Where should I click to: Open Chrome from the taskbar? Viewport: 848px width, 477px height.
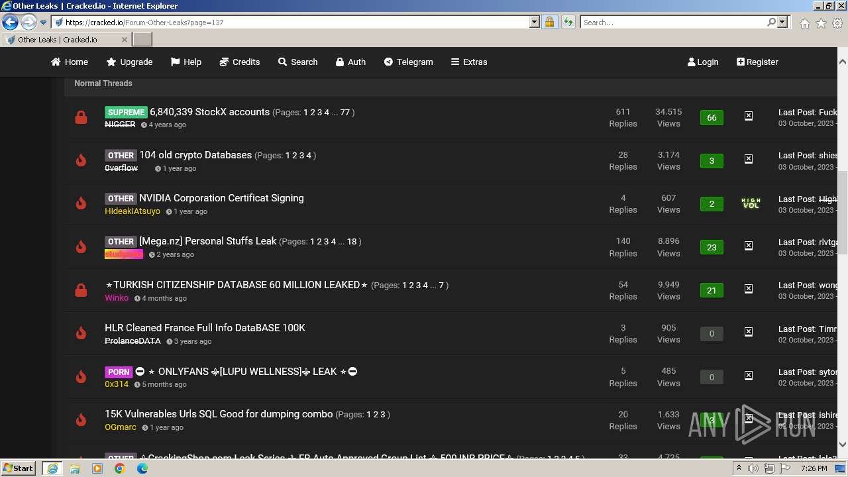click(119, 468)
